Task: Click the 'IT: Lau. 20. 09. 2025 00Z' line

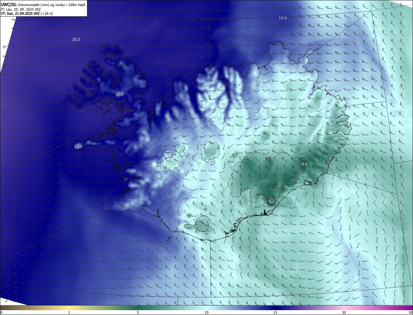Action: pyautogui.click(x=21, y=9)
